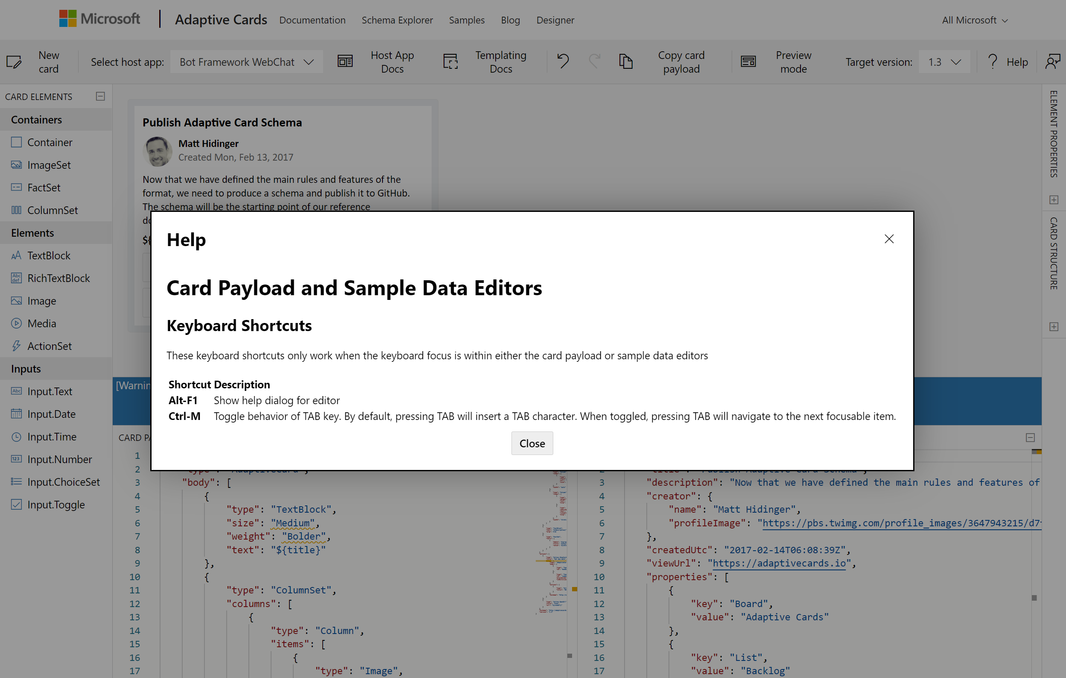Click the Undo arrow icon
This screenshot has width=1066, height=678.
pos(563,61)
